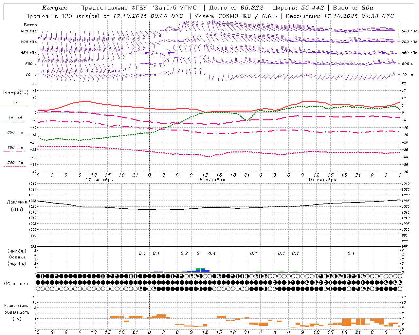The width and height of the screenshot is (419, 335).
Task: Click the forecast length text Прогноз на 120 часа(ов)
Action: 63,16
